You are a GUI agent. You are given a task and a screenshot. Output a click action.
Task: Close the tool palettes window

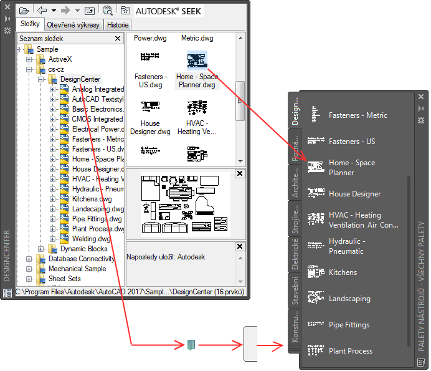click(421, 97)
